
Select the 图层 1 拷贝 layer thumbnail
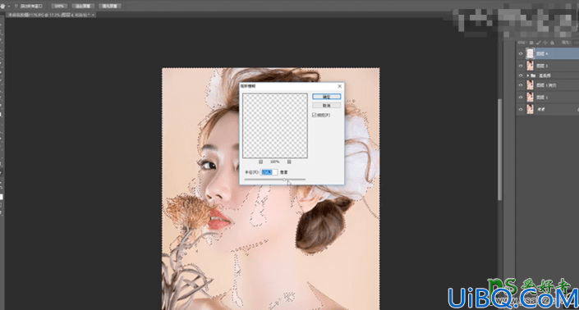[530, 85]
